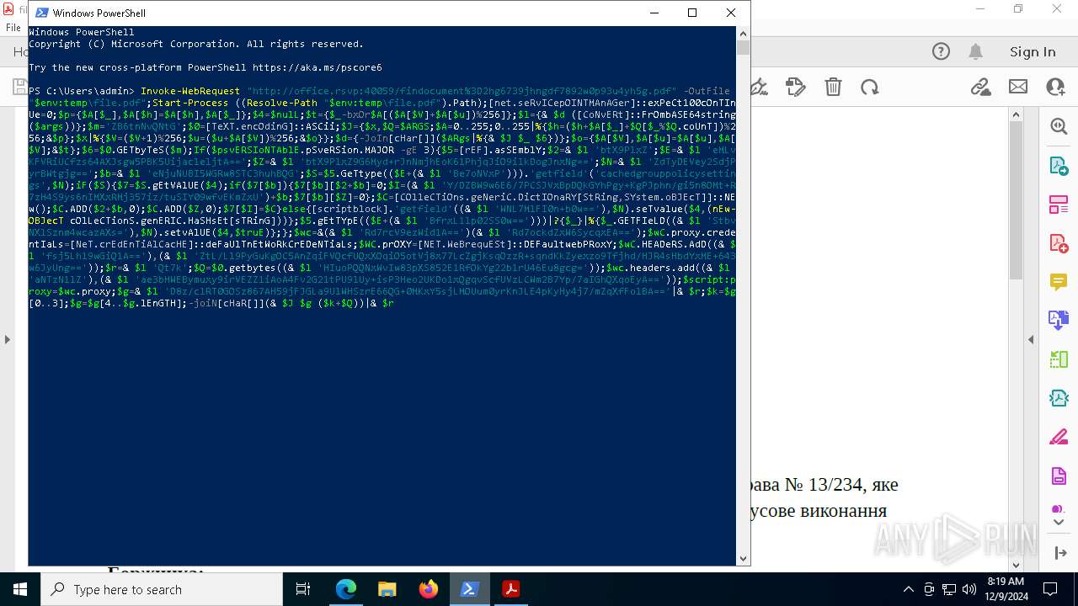Open Windows Start menu
1078x606 pixels.
pyautogui.click(x=20, y=589)
